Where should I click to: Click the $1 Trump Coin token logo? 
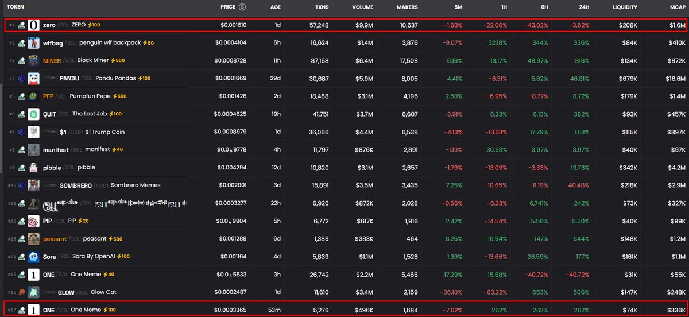point(33,132)
